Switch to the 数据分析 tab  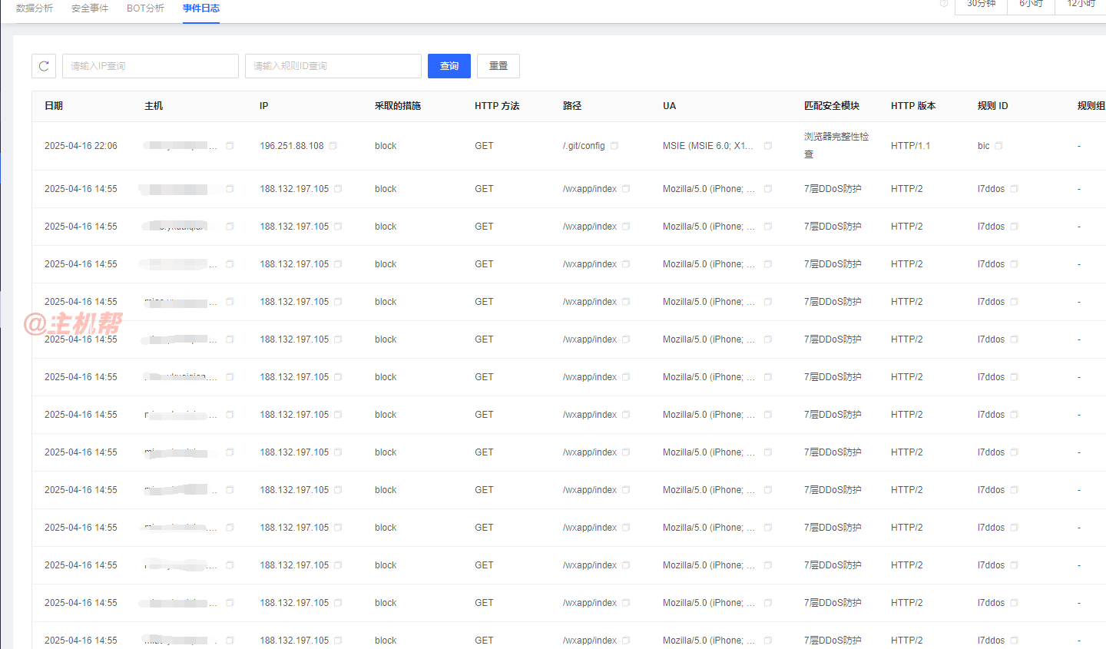click(35, 8)
